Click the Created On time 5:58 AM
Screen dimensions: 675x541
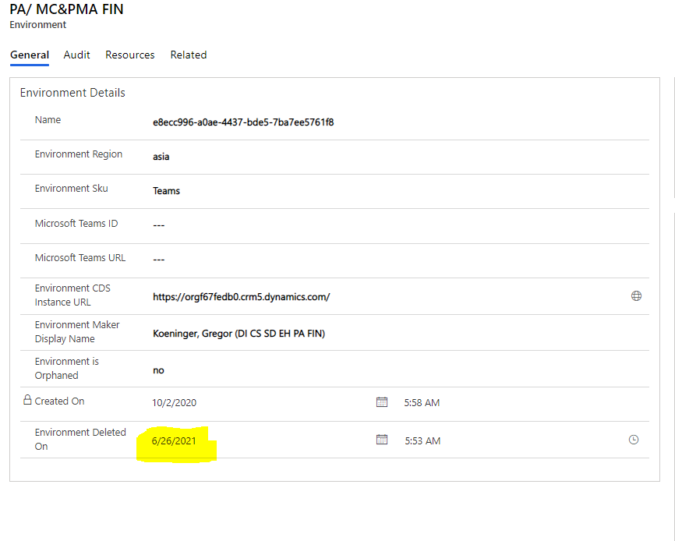pyautogui.click(x=422, y=403)
